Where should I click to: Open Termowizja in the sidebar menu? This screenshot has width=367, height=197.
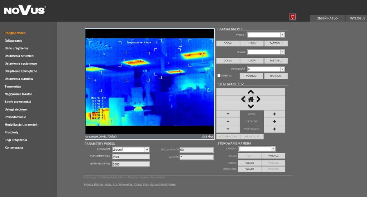pos(13,86)
